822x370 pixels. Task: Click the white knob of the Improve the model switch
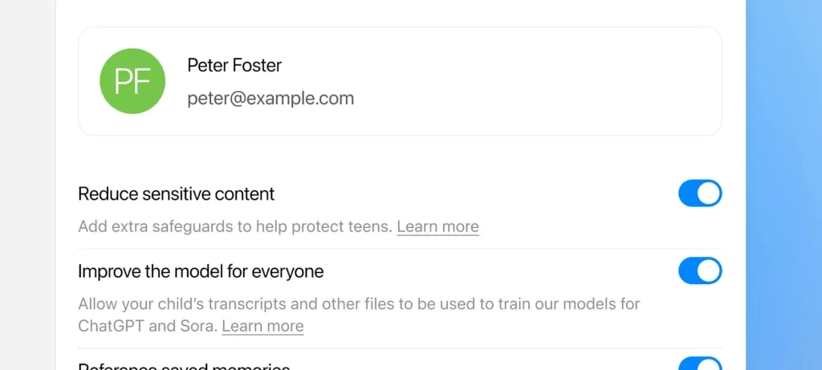tap(709, 271)
